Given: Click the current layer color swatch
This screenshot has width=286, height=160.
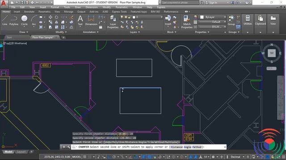Looking at the screenshot, I should point(134,17).
